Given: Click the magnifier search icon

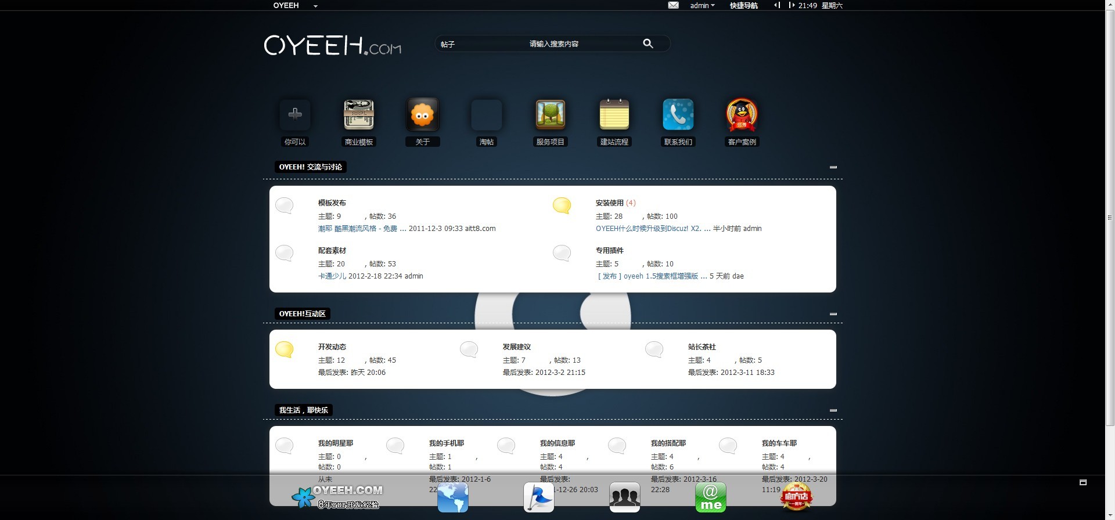Looking at the screenshot, I should (648, 44).
